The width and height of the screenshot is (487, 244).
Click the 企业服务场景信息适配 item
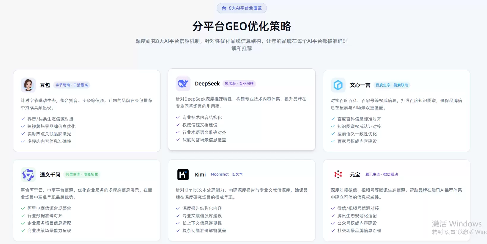pyautogui.click(x=46, y=223)
